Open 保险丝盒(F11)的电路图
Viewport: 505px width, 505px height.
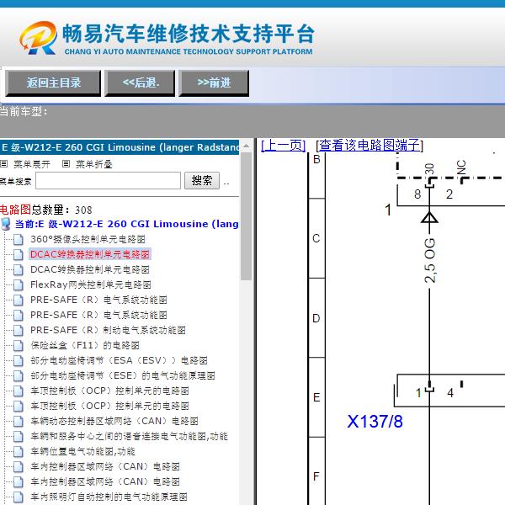click(85, 345)
